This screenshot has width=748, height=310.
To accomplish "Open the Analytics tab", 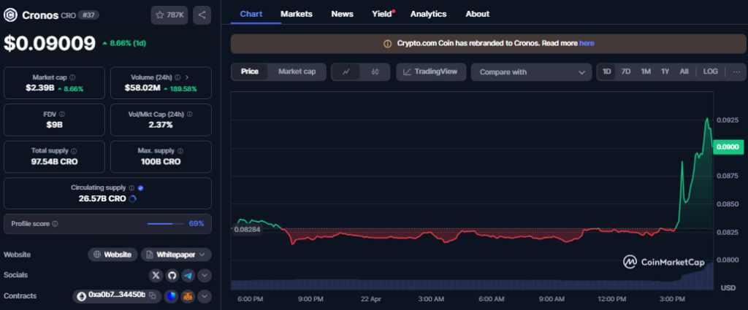I will (x=428, y=14).
